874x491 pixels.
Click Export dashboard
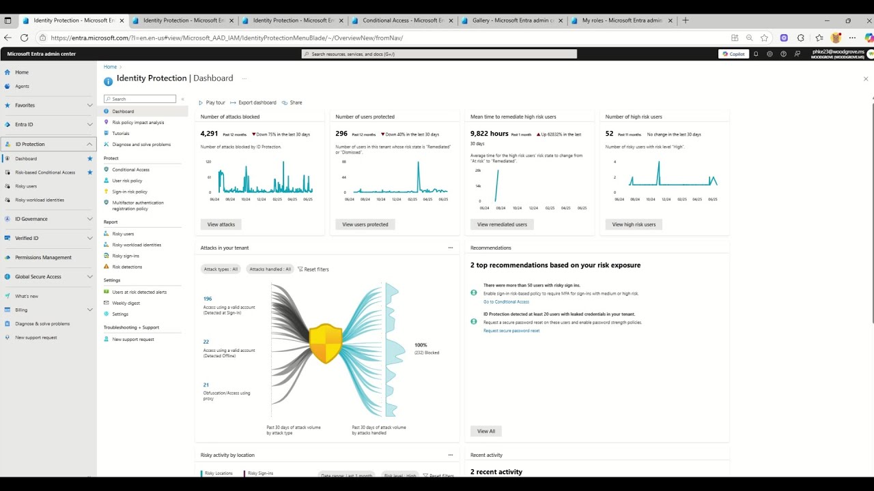coord(253,103)
